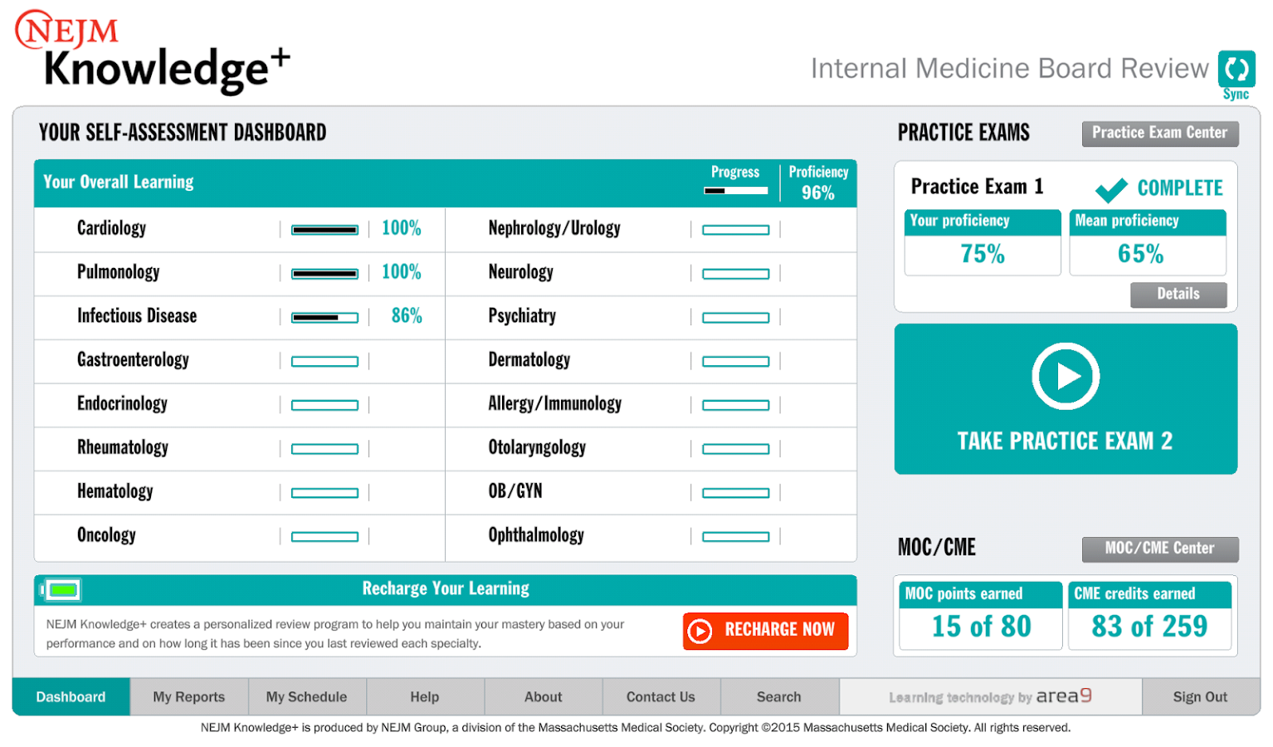Click the RECHARGE NOW button
This screenshot has height=747, width=1273.
pos(765,631)
